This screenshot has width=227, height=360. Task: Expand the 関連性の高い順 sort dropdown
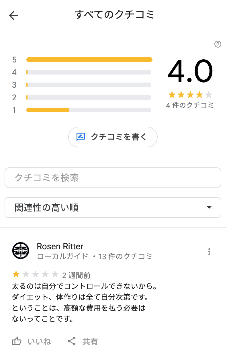click(113, 208)
